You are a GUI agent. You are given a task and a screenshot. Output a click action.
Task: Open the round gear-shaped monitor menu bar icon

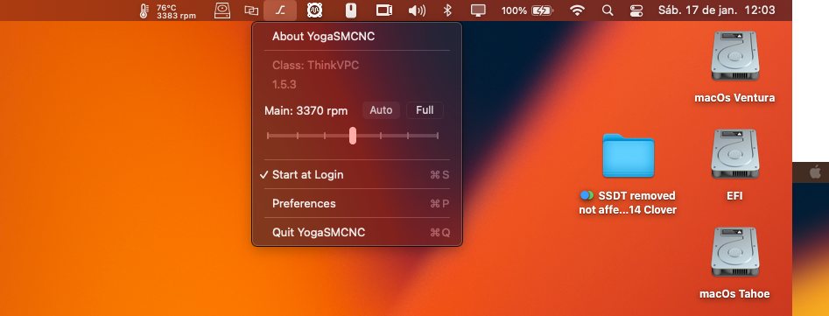click(316, 11)
